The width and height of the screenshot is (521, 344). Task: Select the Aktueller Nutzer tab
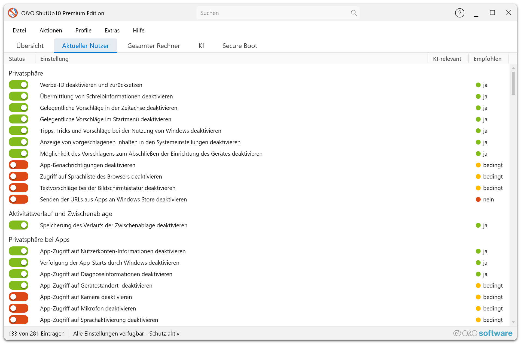[x=86, y=46]
